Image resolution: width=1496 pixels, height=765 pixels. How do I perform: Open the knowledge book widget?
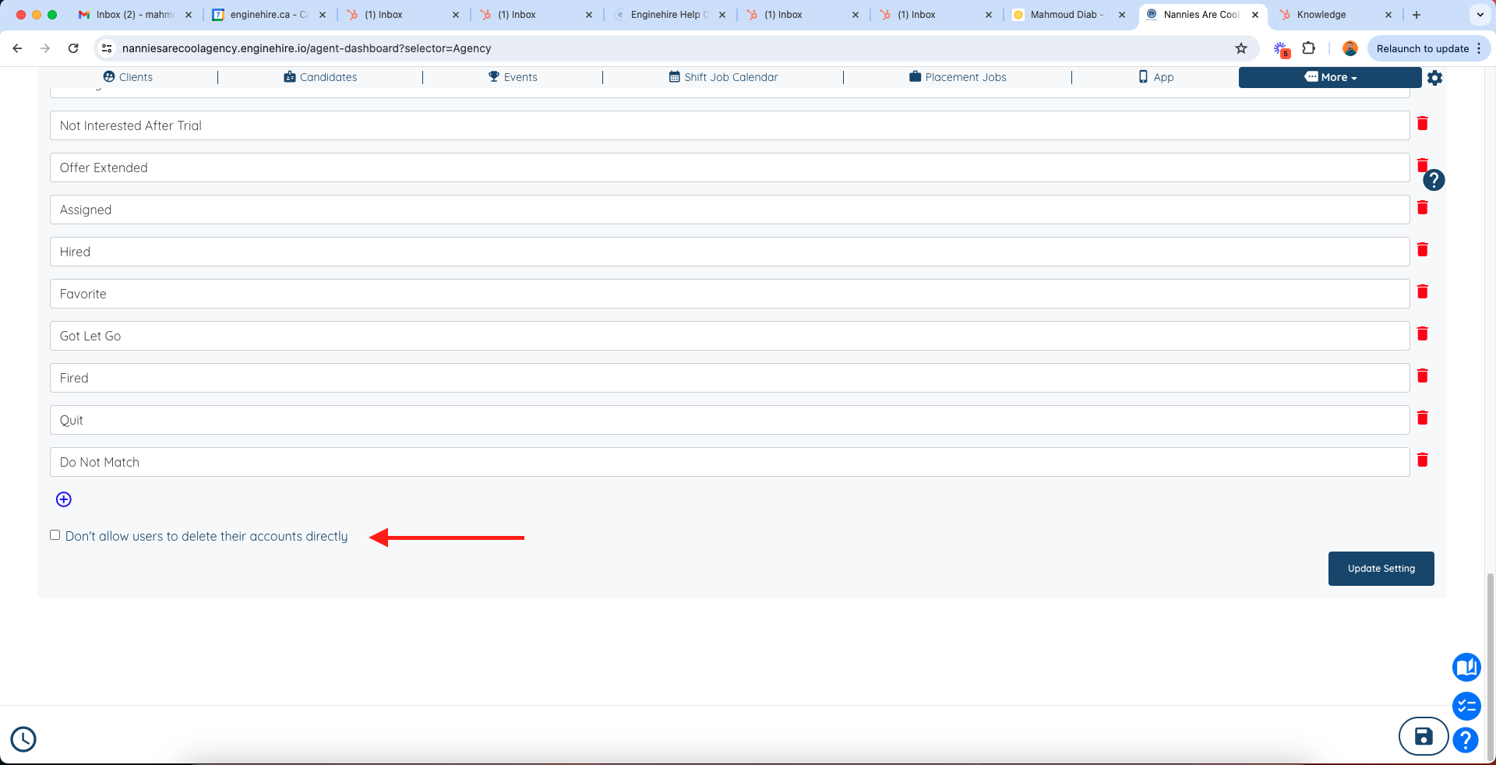1466,667
